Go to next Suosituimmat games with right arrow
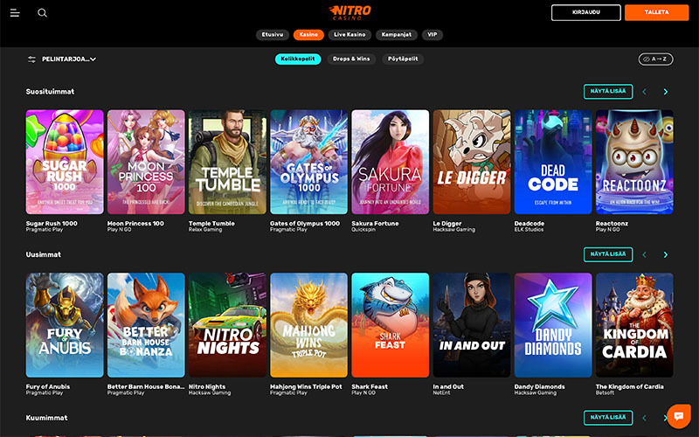 coord(666,92)
